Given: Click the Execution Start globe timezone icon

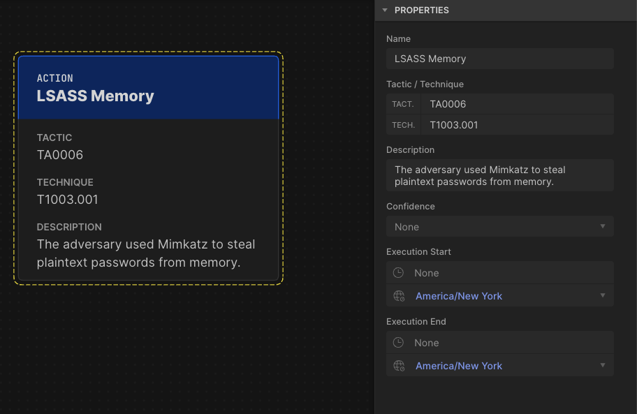Looking at the screenshot, I should (x=399, y=296).
